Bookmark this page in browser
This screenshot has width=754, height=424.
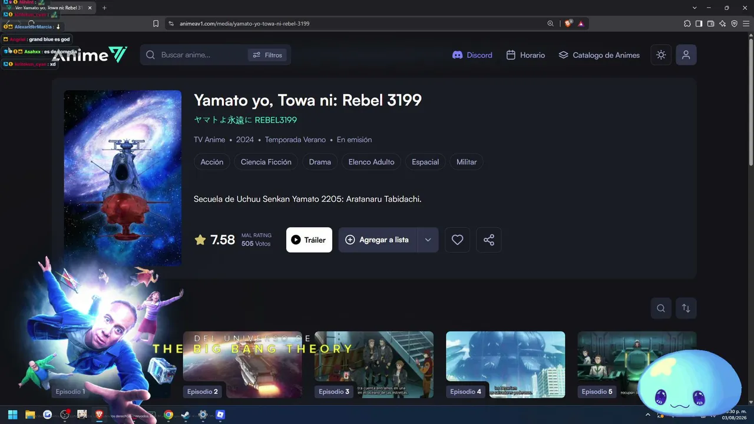coord(156,24)
